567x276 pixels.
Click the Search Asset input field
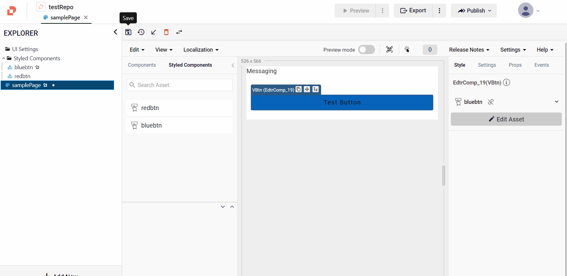(180, 85)
